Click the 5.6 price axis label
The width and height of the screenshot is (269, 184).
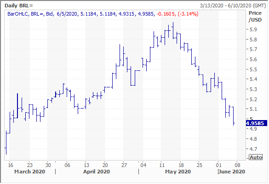pos(253,59)
